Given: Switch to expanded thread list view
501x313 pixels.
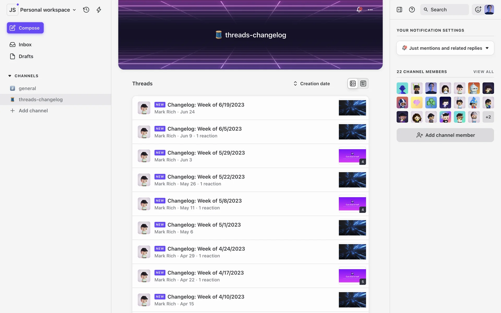Looking at the screenshot, I should [x=363, y=83].
